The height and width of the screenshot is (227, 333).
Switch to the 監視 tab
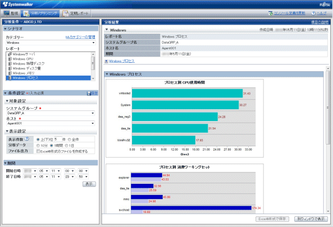point(11,13)
